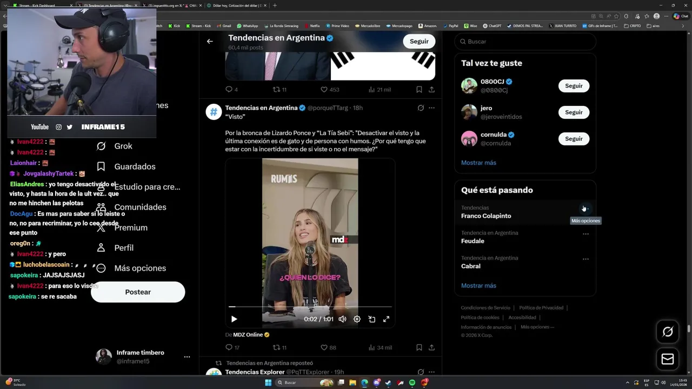Viewport: 692px width, 389px height.
Task: Open Grok in the left navigation
Action: (114, 146)
